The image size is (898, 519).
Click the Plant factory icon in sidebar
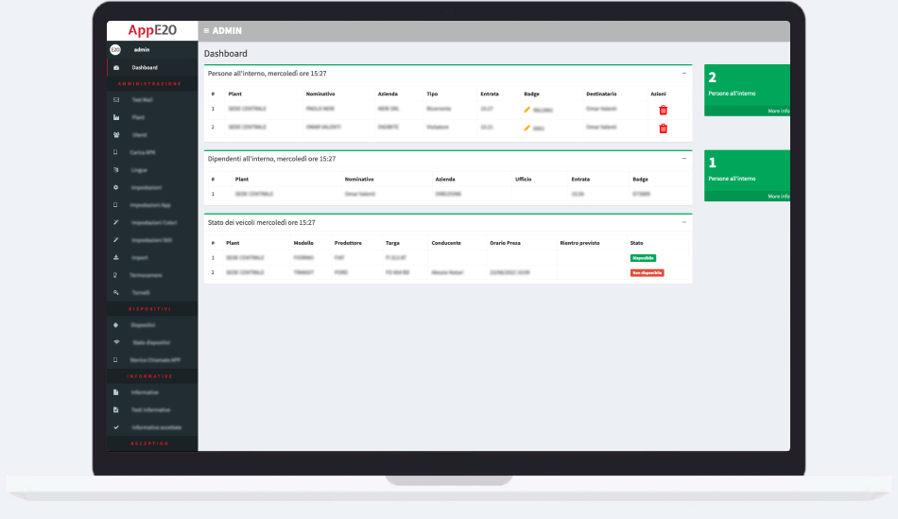click(116, 117)
